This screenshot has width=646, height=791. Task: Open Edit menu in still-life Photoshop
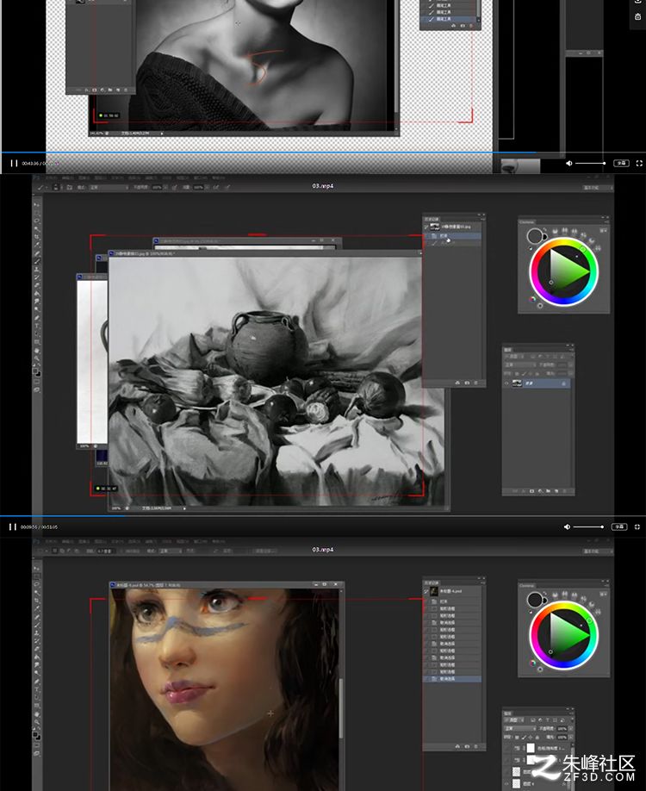[x=68, y=178]
